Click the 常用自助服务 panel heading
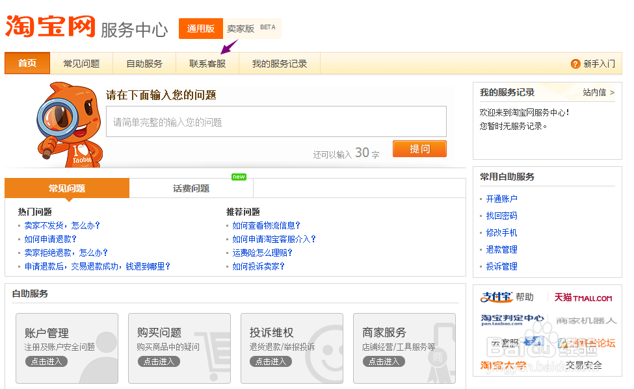Image resolution: width=634 pixels, height=389 pixels. [x=507, y=177]
